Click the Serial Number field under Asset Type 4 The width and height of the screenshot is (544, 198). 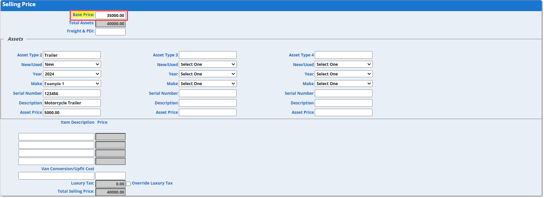(344, 93)
